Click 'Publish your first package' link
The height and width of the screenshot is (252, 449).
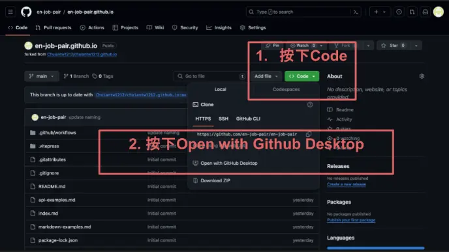(x=351, y=220)
